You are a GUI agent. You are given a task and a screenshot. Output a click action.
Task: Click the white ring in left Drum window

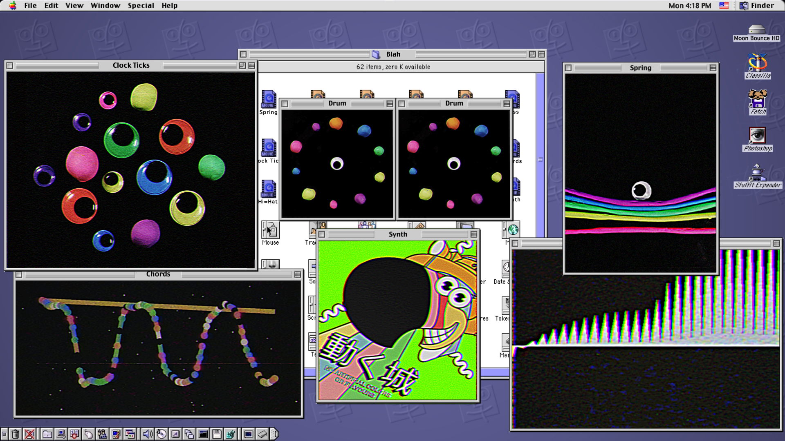(x=337, y=164)
